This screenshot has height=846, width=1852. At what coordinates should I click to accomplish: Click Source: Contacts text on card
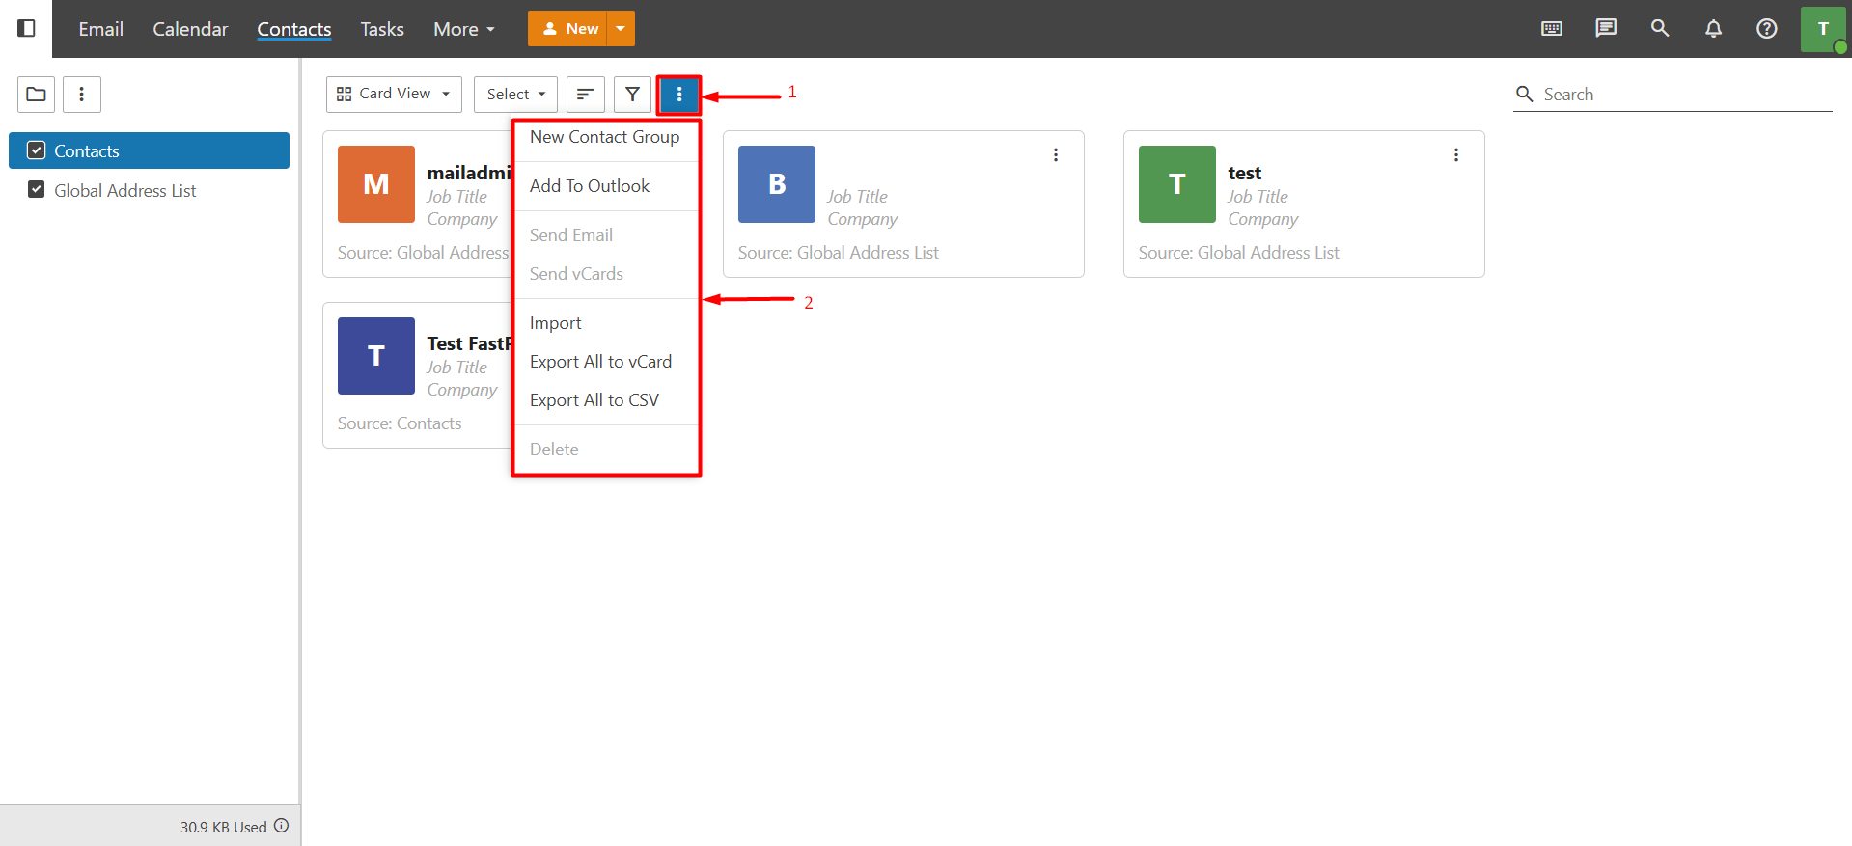click(400, 423)
